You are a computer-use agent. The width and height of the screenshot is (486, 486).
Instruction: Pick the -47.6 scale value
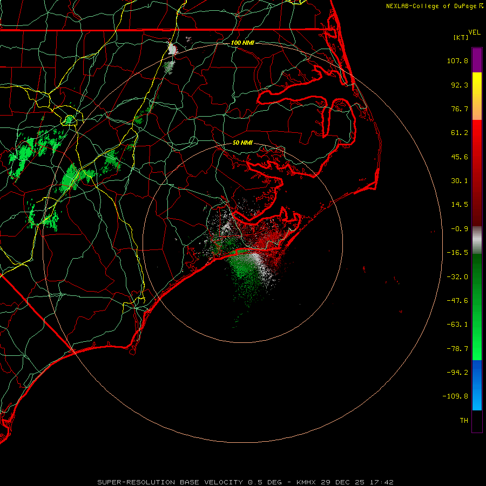pyautogui.click(x=457, y=301)
